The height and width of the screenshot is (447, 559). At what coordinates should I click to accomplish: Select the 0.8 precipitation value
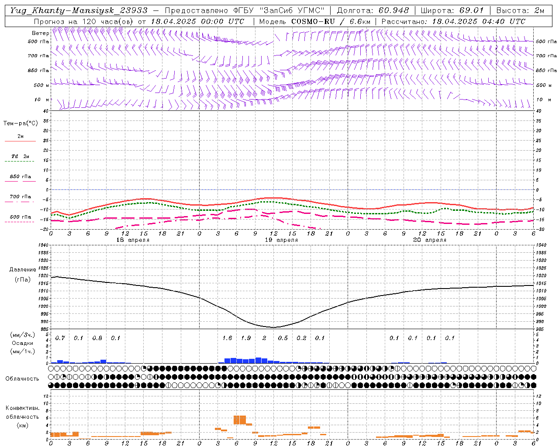pyautogui.click(x=97, y=338)
